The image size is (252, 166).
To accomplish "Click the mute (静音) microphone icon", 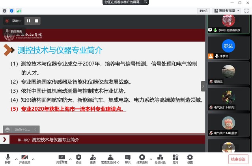I will pyautogui.click(x=8, y=159).
